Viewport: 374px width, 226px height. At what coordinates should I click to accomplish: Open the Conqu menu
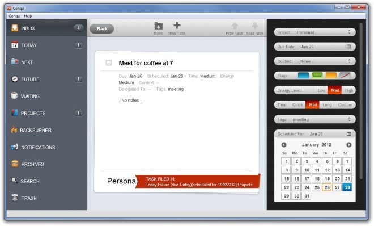pyautogui.click(x=14, y=16)
